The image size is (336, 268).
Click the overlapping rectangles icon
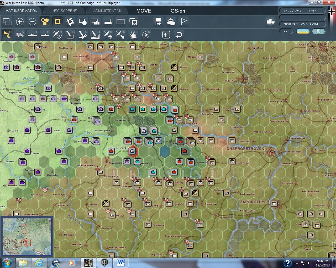coord(7,21)
